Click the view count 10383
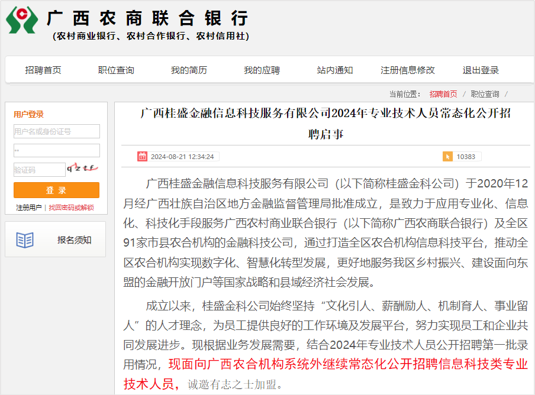Image resolution: width=535 pixels, height=395 pixels. (466, 157)
